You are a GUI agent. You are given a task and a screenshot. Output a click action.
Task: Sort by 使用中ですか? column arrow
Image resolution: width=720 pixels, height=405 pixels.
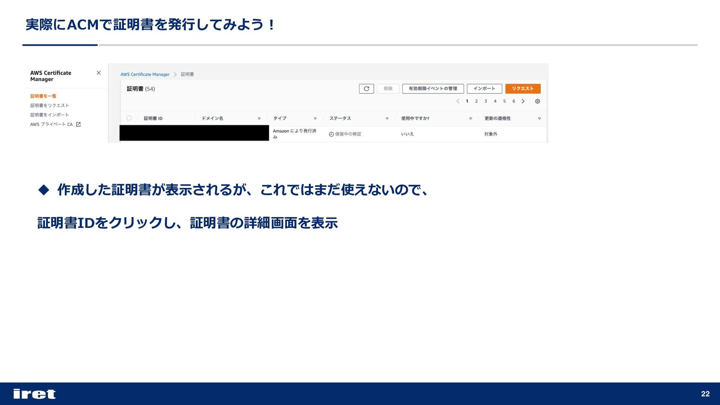[x=471, y=118]
